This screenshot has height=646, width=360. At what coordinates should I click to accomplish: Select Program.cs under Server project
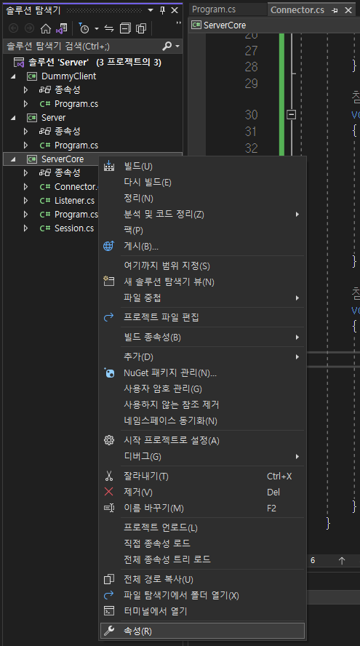76,145
